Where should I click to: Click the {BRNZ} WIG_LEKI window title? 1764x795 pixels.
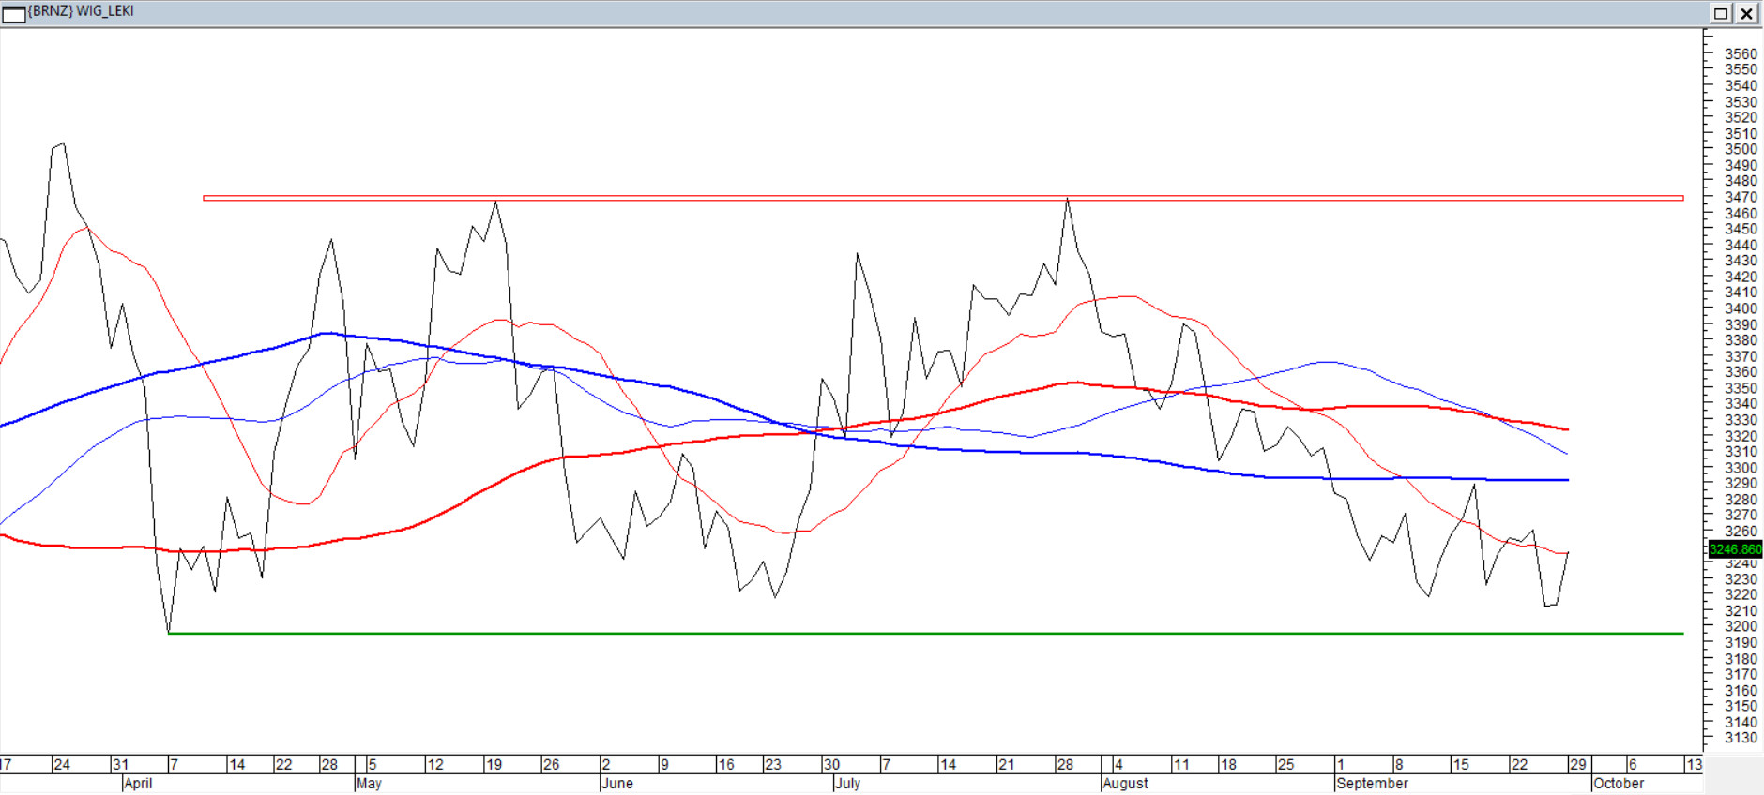click(x=81, y=11)
